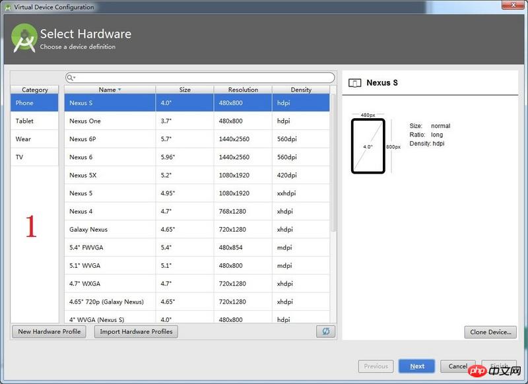Viewport: 528px width, 384px height.
Task: Select the Nexus 5X device row
Action: [x=197, y=175]
